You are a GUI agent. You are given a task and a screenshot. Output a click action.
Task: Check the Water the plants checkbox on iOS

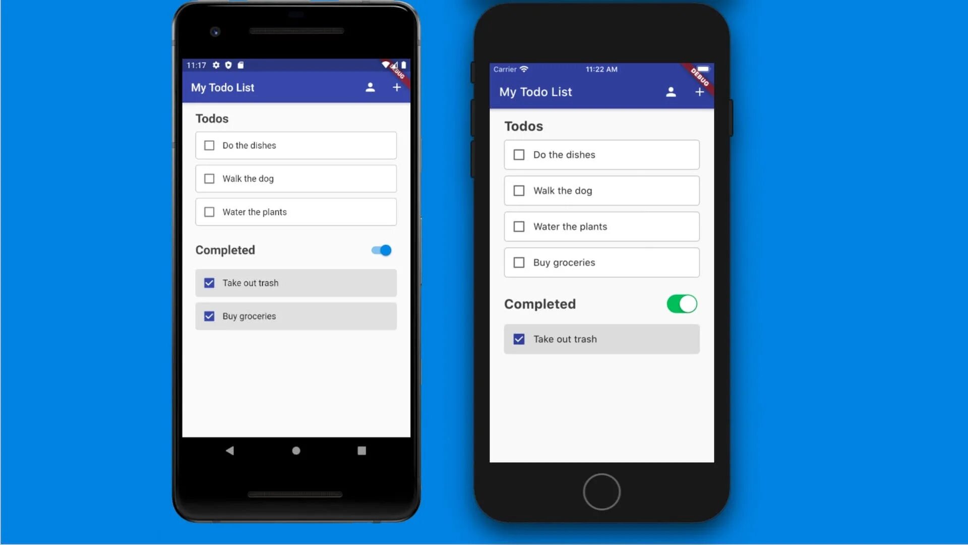point(519,226)
